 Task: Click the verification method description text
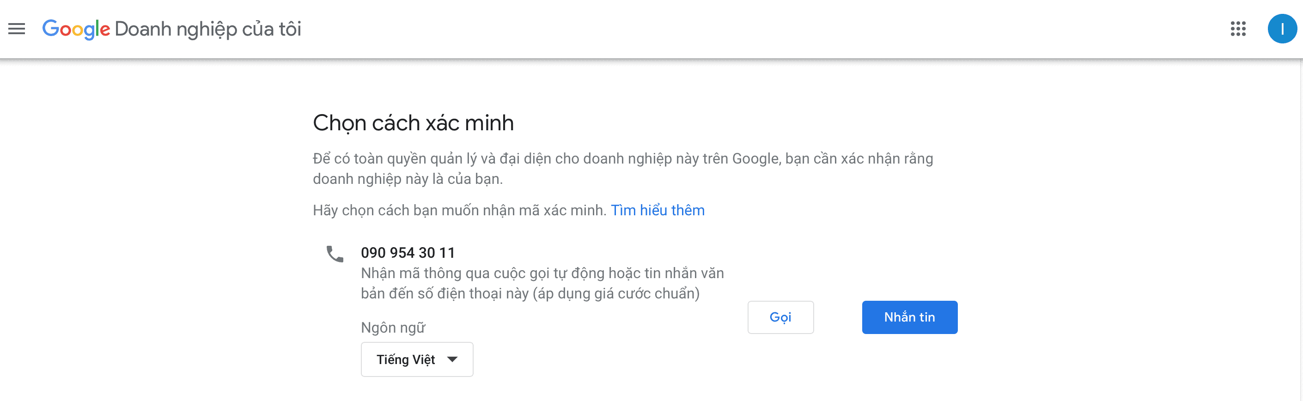tap(542, 283)
